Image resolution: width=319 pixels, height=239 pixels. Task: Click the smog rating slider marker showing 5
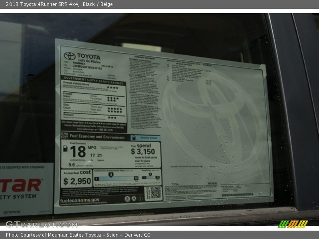pos(150,174)
